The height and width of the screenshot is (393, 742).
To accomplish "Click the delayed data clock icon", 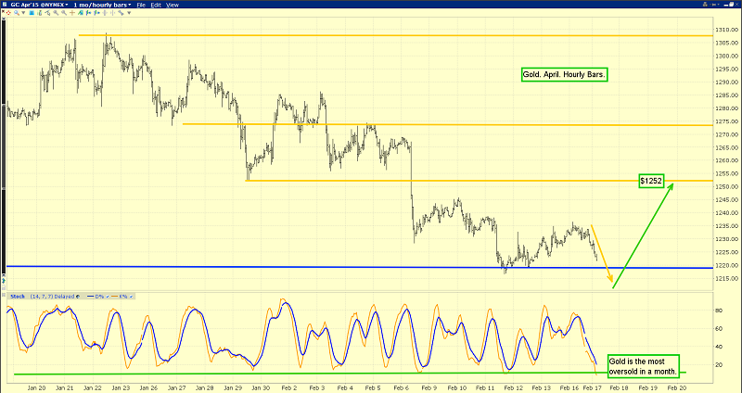I will coord(78,297).
